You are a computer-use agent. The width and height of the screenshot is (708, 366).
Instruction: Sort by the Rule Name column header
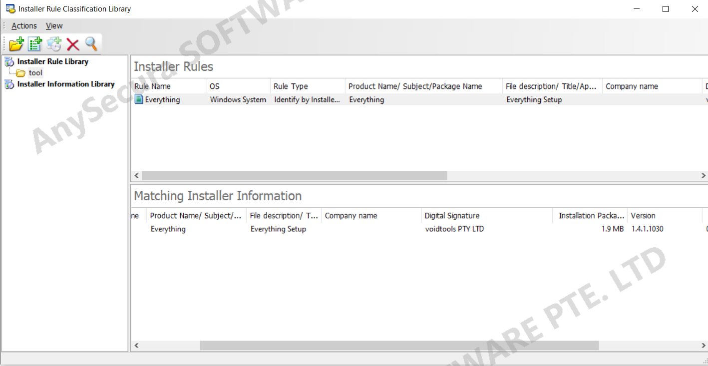168,86
